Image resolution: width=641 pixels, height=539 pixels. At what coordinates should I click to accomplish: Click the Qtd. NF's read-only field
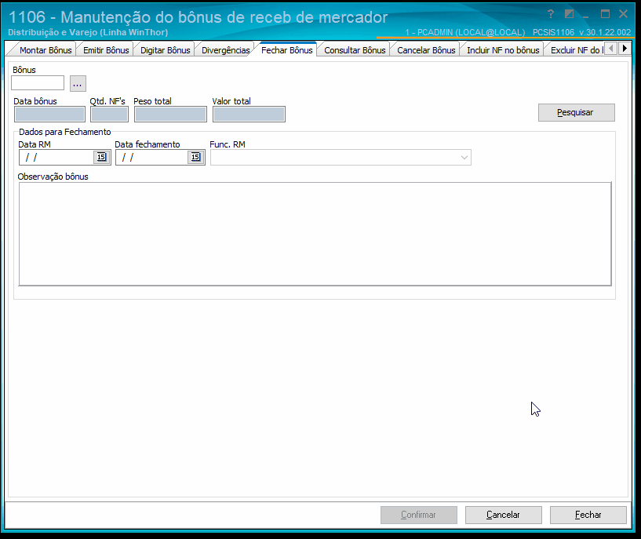[x=109, y=115]
